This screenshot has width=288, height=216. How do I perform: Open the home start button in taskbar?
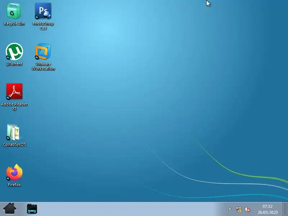[x=10, y=208]
